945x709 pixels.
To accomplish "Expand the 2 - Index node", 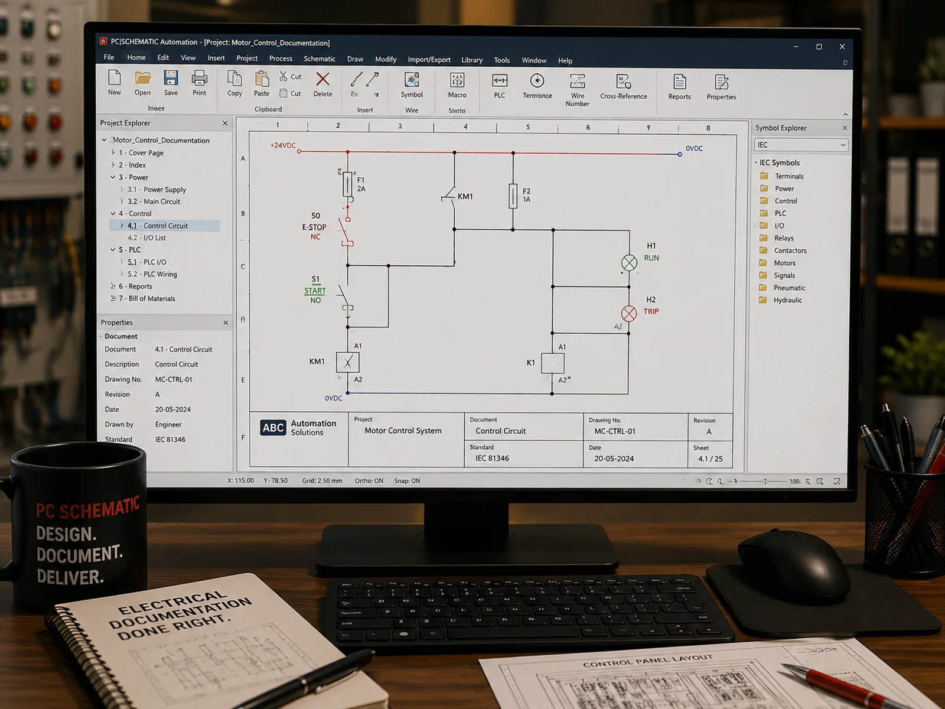I will pyautogui.click(x=113, y=165).
